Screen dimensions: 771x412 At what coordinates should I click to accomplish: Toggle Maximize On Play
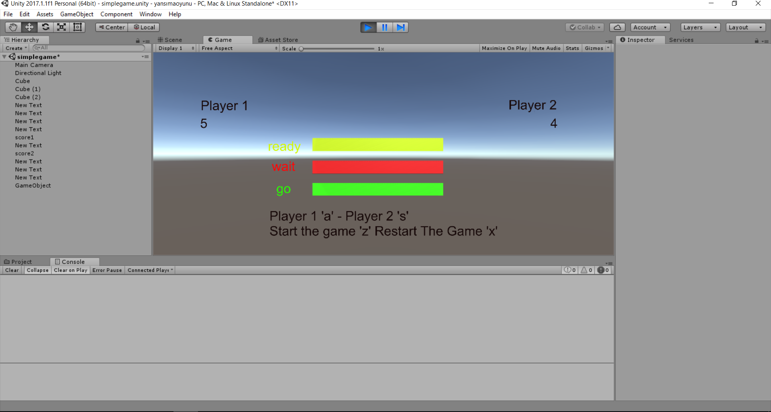pyautogui.click(x=504, y=48)
